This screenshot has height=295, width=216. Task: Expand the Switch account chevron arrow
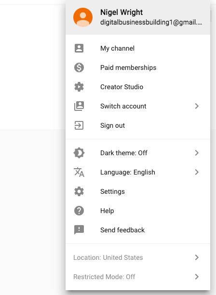coord(197,106)
